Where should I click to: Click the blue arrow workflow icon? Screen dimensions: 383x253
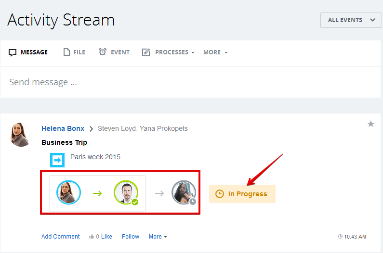coord(57,160)
